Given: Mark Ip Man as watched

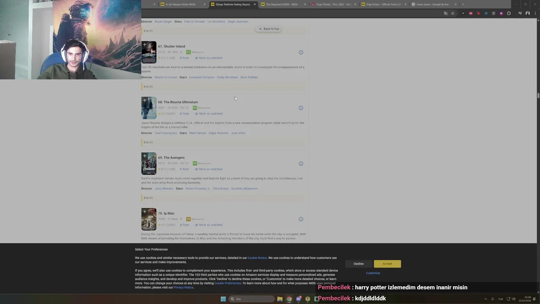Looking at the screenshot, I should coord(208,225).
